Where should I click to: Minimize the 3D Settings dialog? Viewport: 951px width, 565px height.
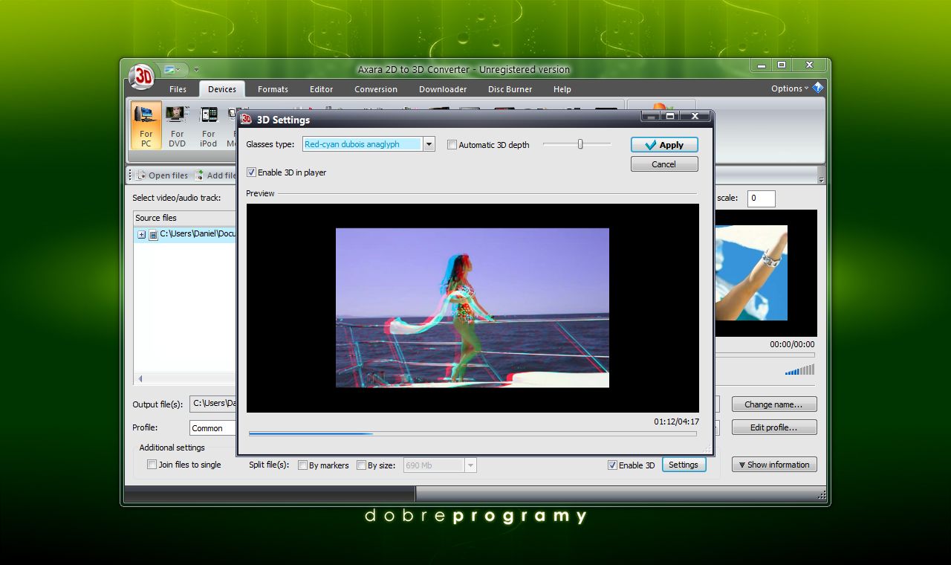(x=651, y=116)
